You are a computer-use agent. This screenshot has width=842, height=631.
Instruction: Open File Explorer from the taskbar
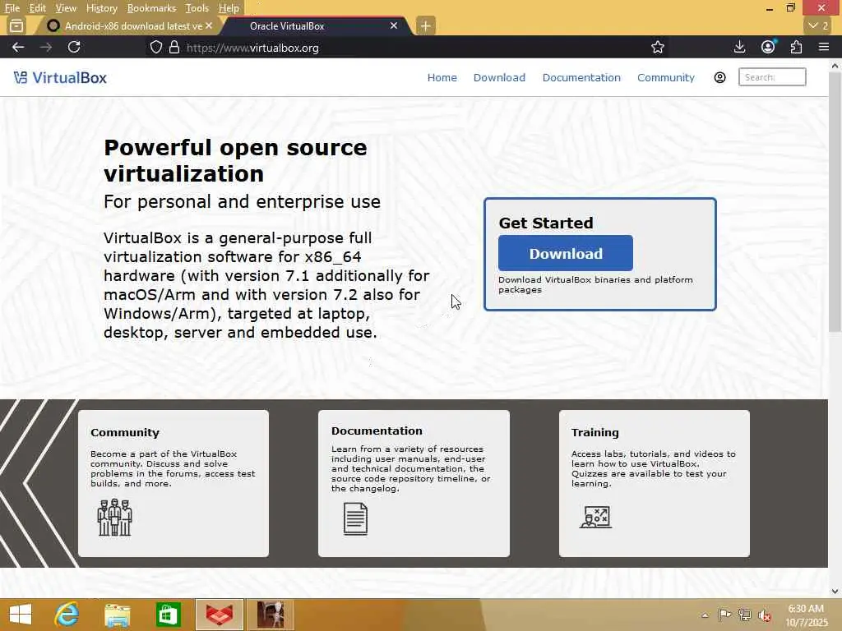tap(117, 615)
